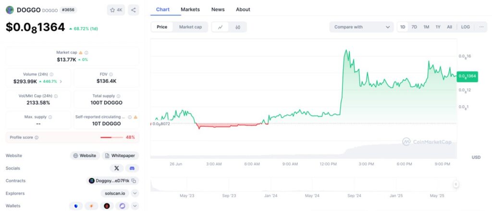The height and width of the screenshot is (211, 492).
Task: Click the 0.0₈8072 baseline price label
Action: click(x=161, y=124)
